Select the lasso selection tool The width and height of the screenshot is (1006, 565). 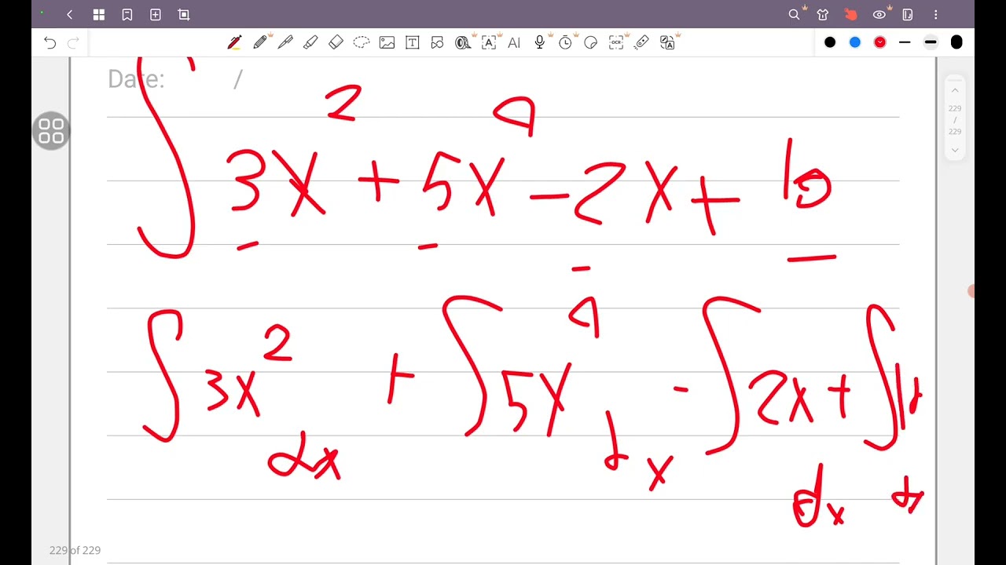362,42
